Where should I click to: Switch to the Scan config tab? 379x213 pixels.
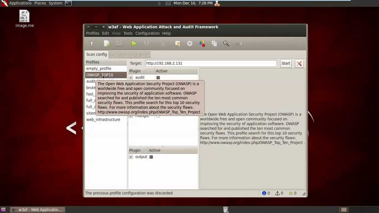click(97, 55)
